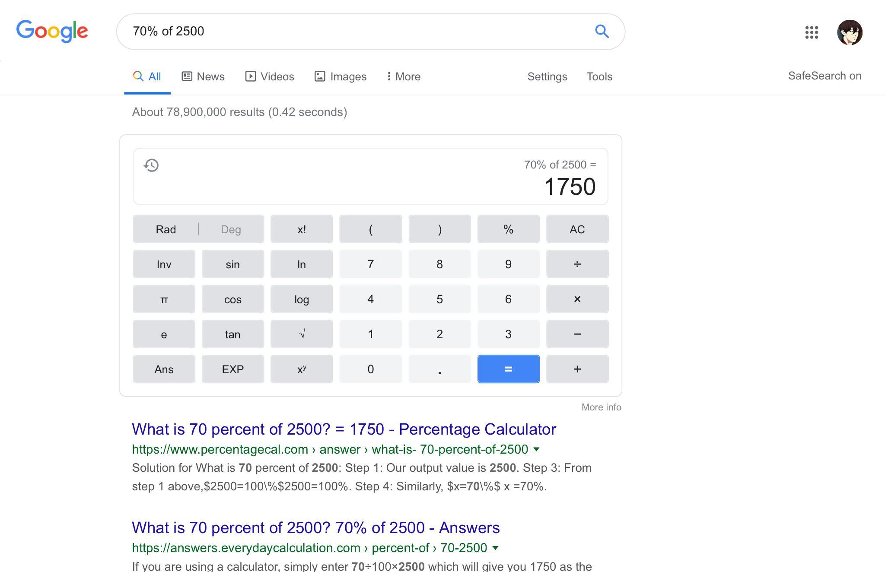Click the AC clear button
This screenshot has height=572, width=885.
[x=577, y=229]
